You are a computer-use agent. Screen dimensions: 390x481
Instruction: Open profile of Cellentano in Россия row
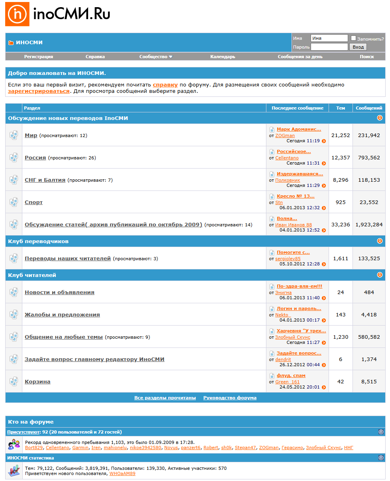[287, 158]
